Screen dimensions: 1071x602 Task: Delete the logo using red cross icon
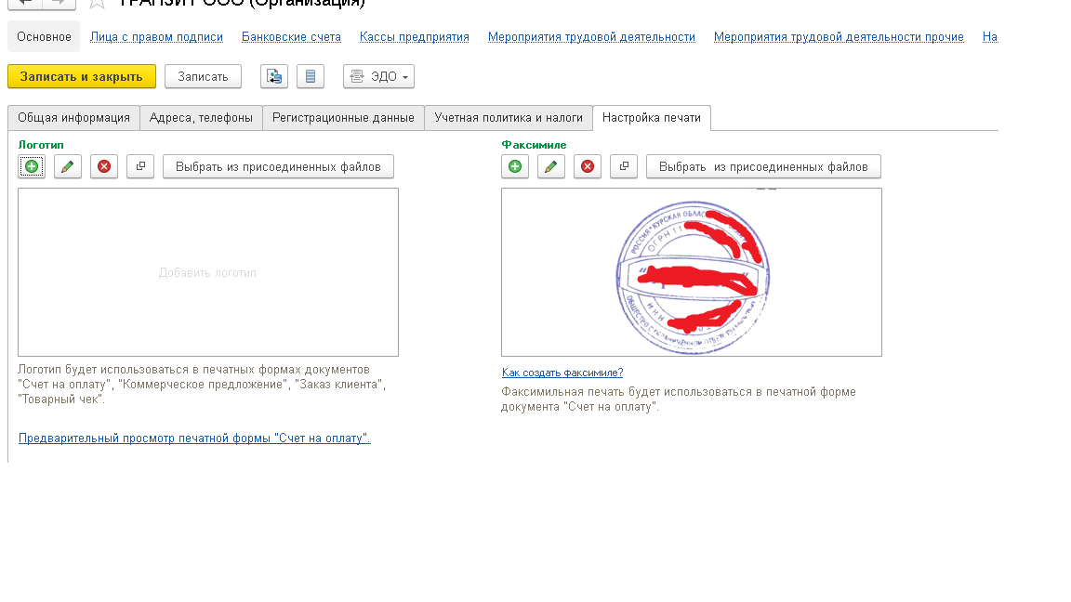[104, 167]
